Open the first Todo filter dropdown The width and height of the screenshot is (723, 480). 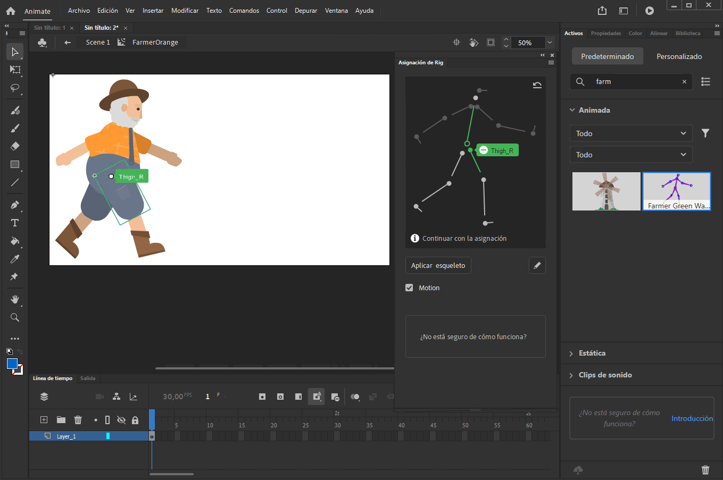click(631, 133)
